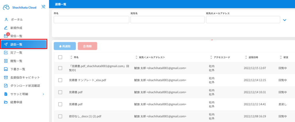Open the 受信一覧 envelope icon with badge
295x122 pixels.
(x=6, y=35)
